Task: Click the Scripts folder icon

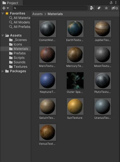Action: (x=11, y=58)
